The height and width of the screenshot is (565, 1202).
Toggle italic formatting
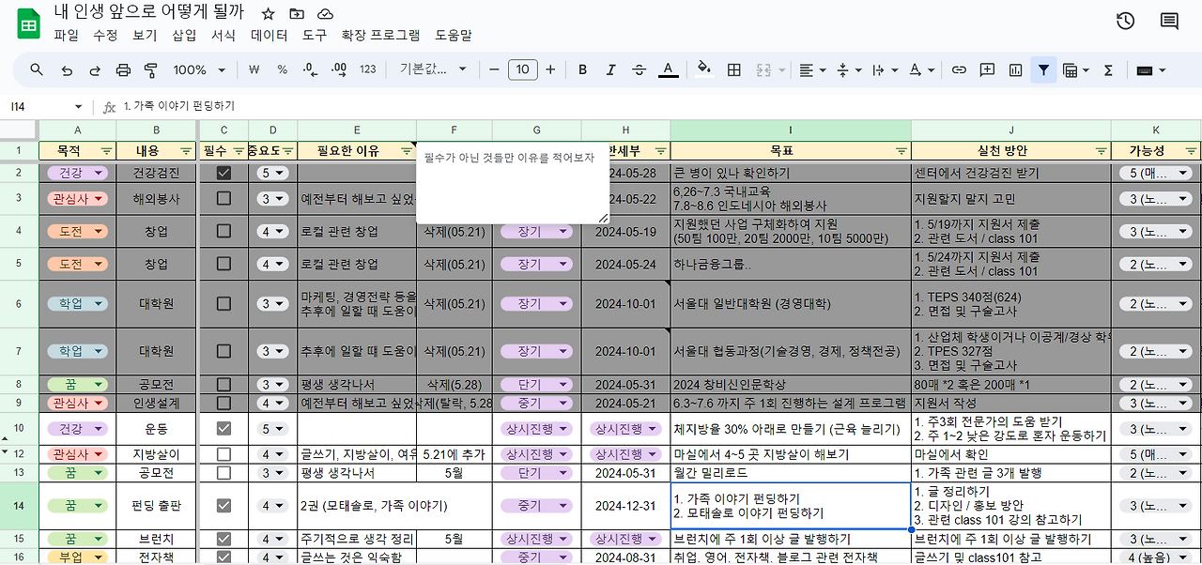point(611,69)
